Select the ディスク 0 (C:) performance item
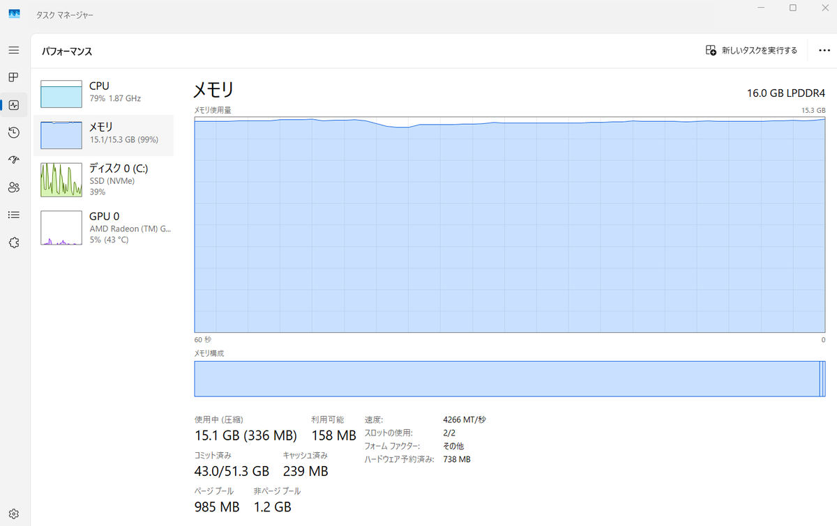The height and width of the screenshot is (526, 837). pos(103,180)
